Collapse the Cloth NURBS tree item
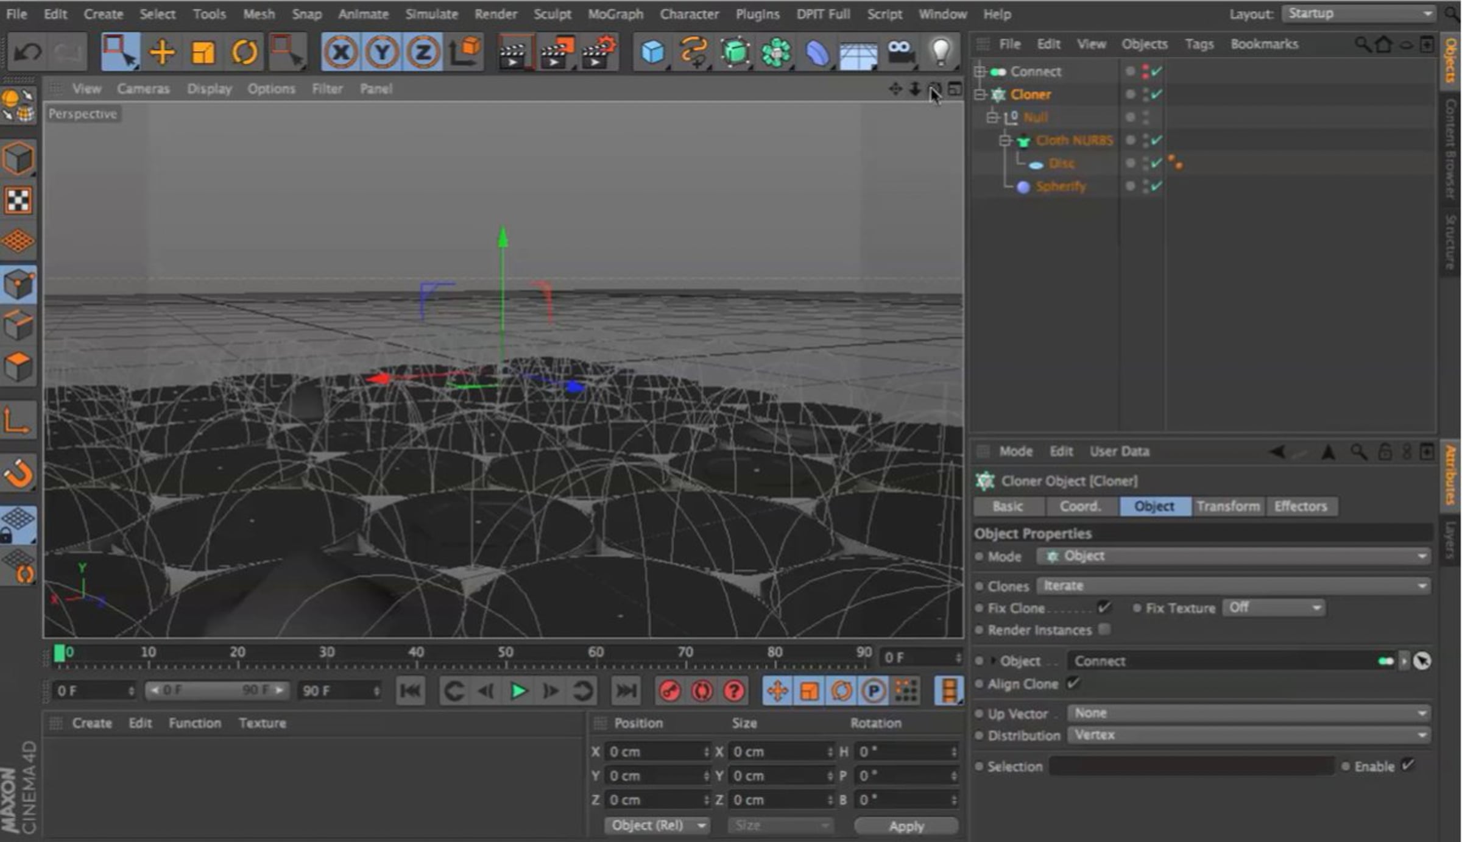This screenshot has width=1462, height=842. tap(1005, 141)
